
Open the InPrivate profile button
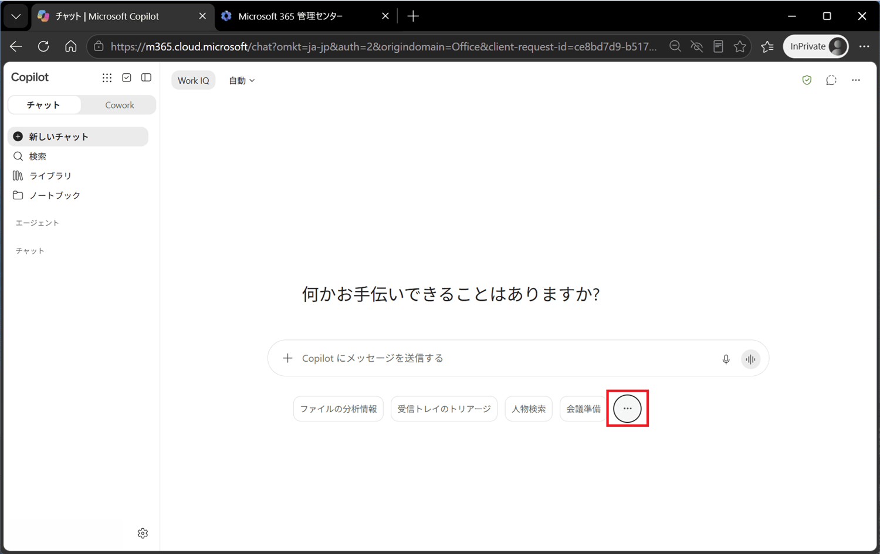click(x=815, y=46)
